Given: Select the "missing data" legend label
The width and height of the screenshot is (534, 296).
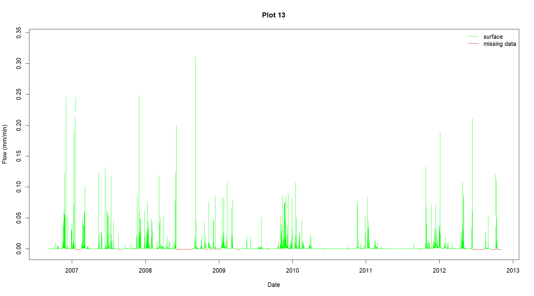Looking at the screenshot, I should pos(499,44).
